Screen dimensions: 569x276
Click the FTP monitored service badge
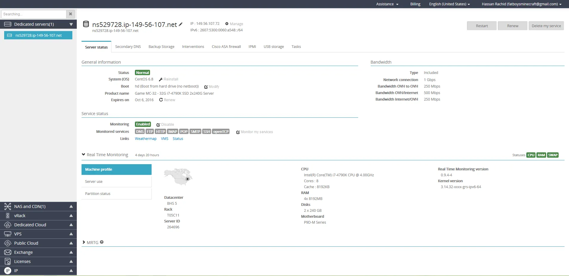[x=150, y=132]
